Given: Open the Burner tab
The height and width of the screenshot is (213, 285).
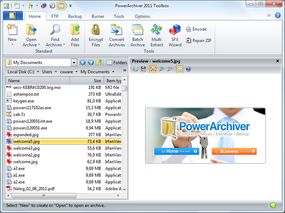Looking at the screenshot, I should [x=98, y=17].
